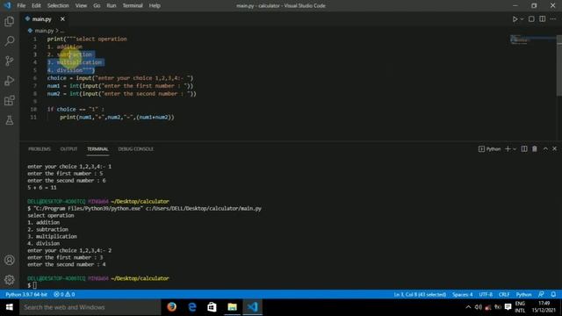Open the Go menu

coord(97,6)
